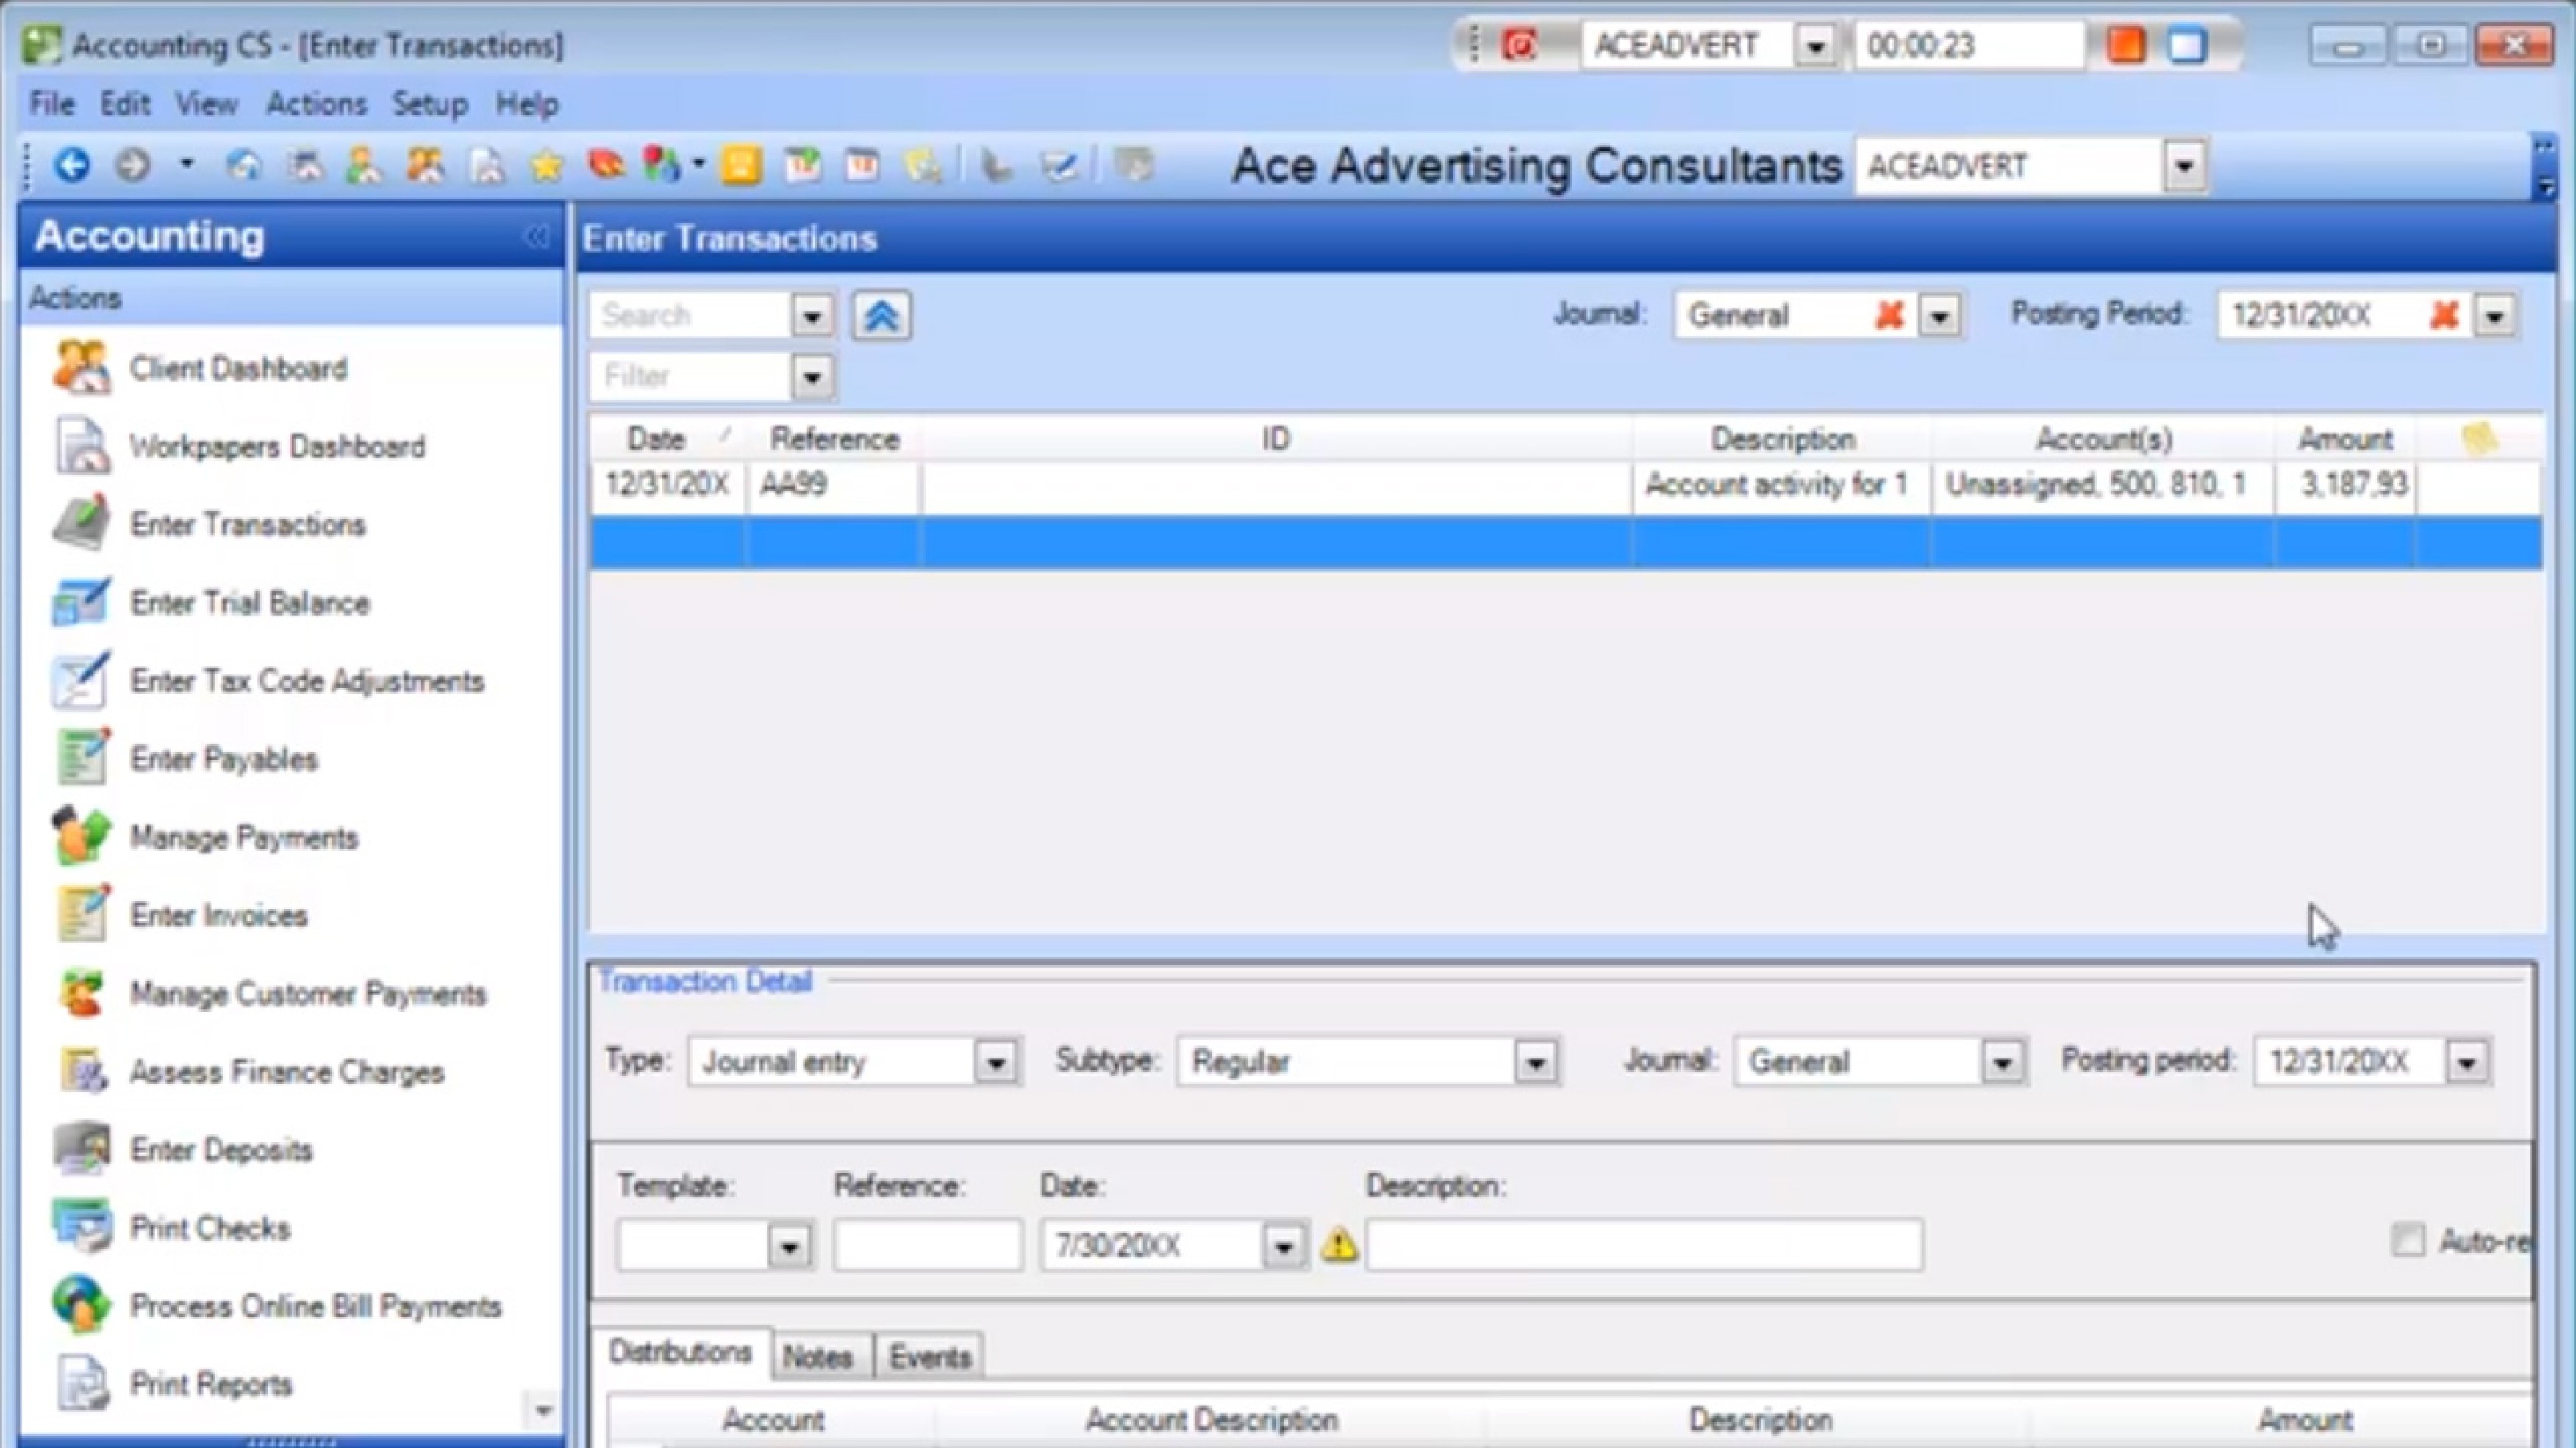Screen dimensions: 2576x1448
Task: Clear the Journal filter with red X
Action: (1888, 316)
